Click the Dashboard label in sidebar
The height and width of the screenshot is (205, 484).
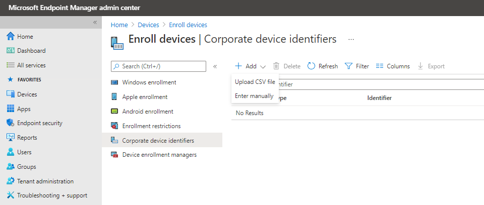31,50
